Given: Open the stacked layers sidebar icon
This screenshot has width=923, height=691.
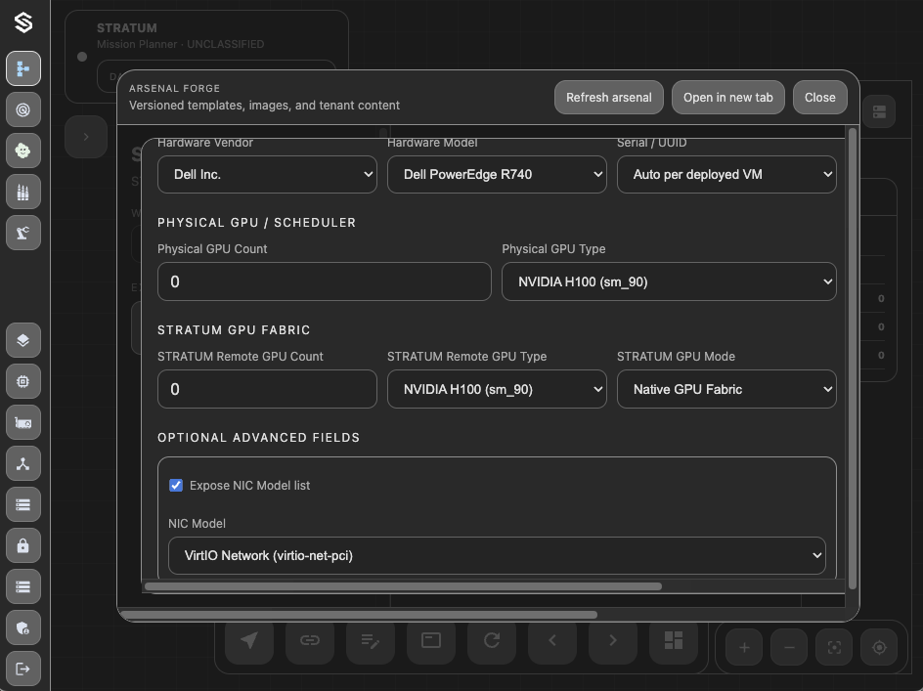Looking at the screenshot, I should point(23,340).
